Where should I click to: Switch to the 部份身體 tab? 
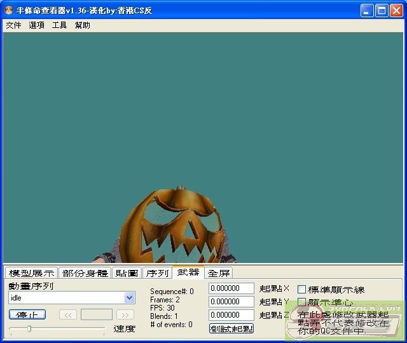click(x=85, y=273)
